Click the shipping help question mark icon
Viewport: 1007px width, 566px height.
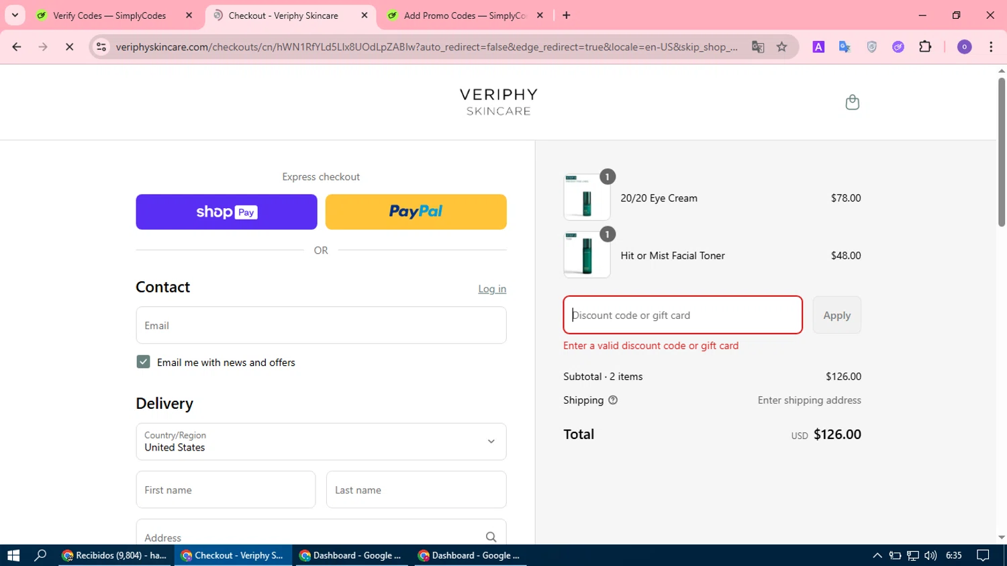612,400
